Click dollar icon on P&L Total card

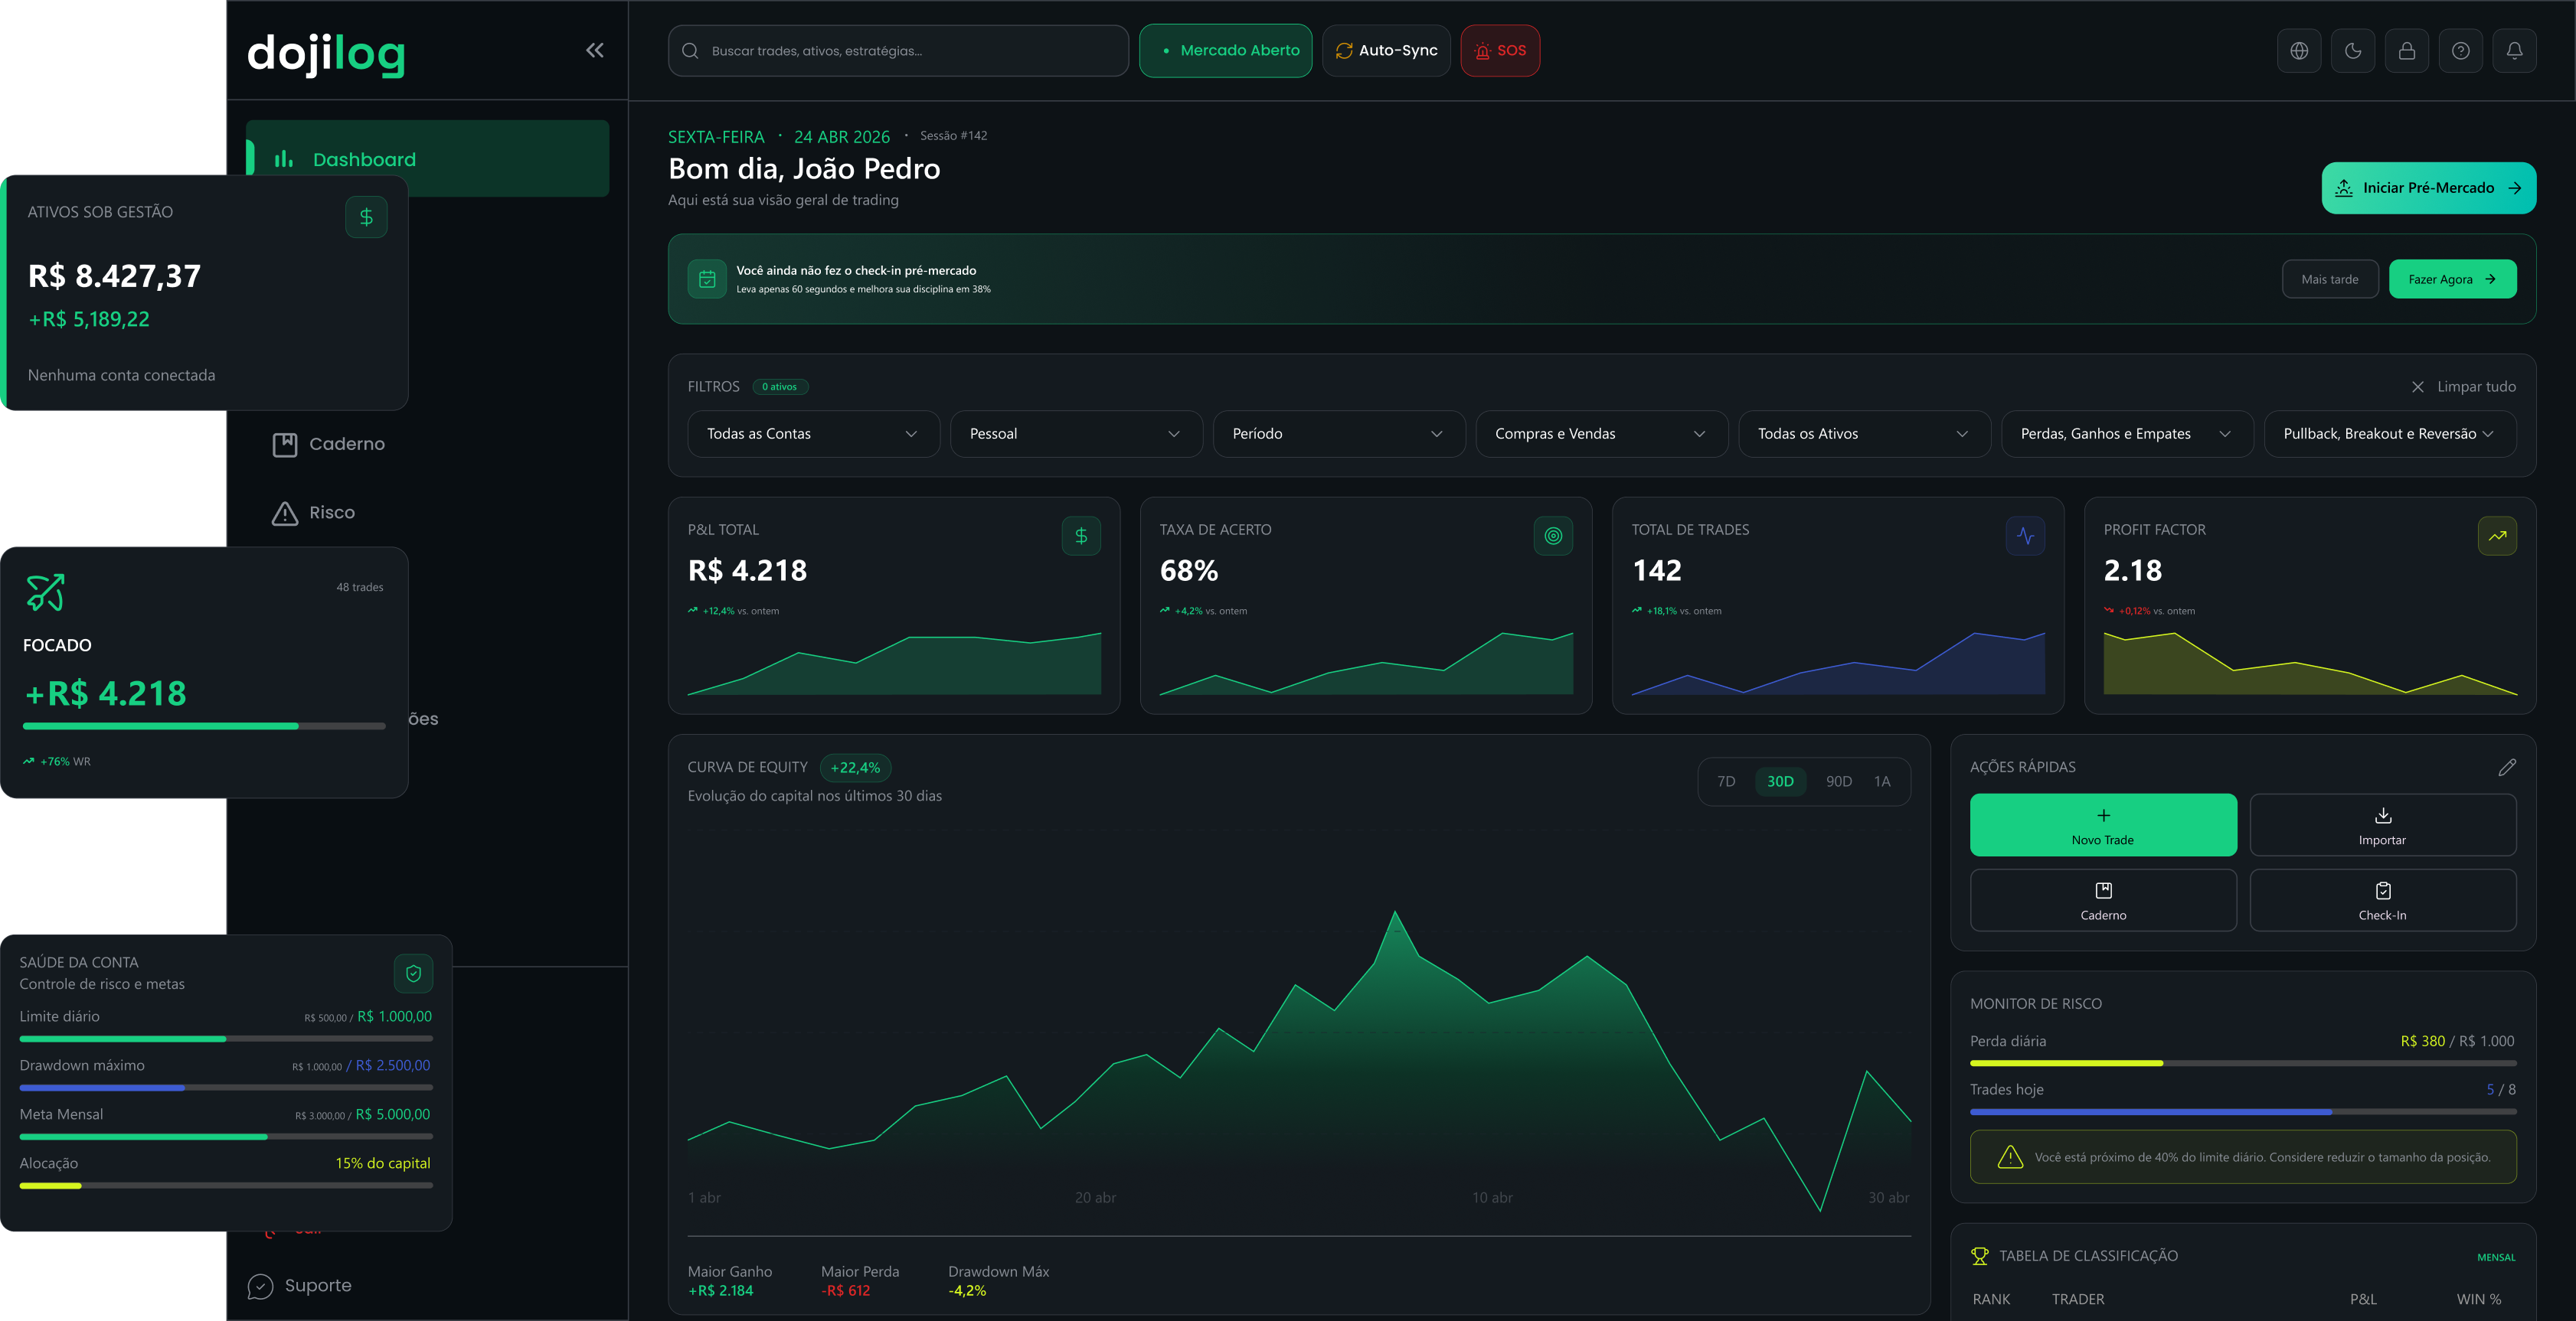[1081, 537]
